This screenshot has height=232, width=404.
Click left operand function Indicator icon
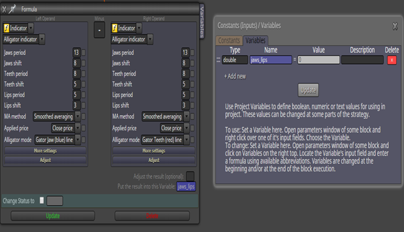(6, 28)
